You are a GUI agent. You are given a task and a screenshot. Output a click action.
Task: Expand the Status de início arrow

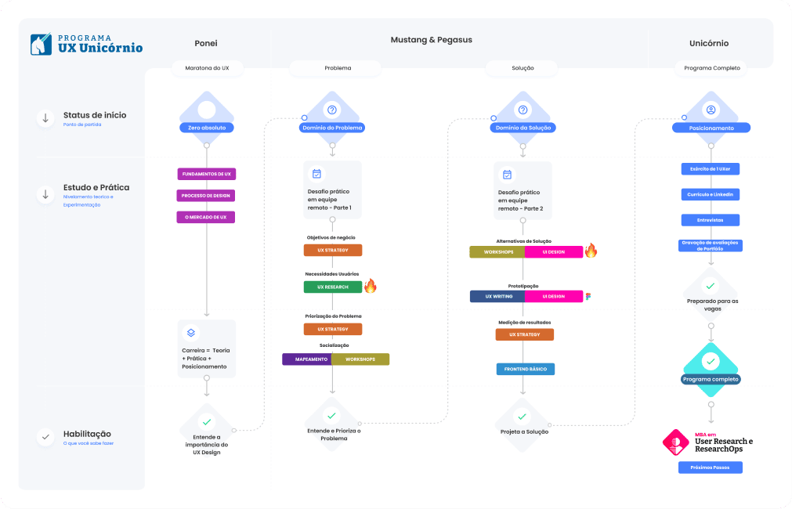45,118
